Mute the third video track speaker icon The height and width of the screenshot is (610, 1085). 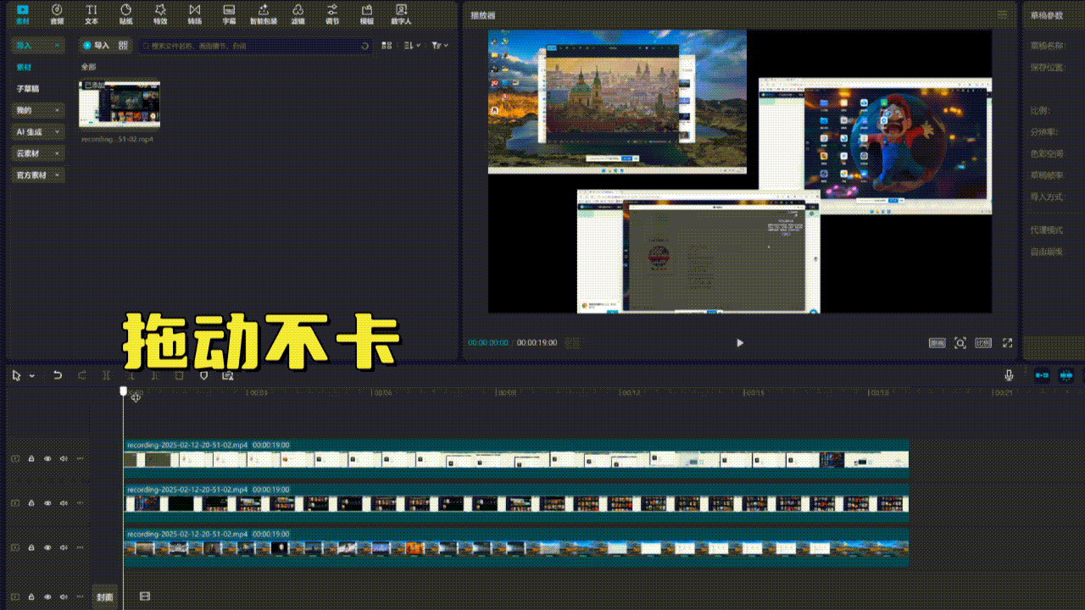pos(64,548)
